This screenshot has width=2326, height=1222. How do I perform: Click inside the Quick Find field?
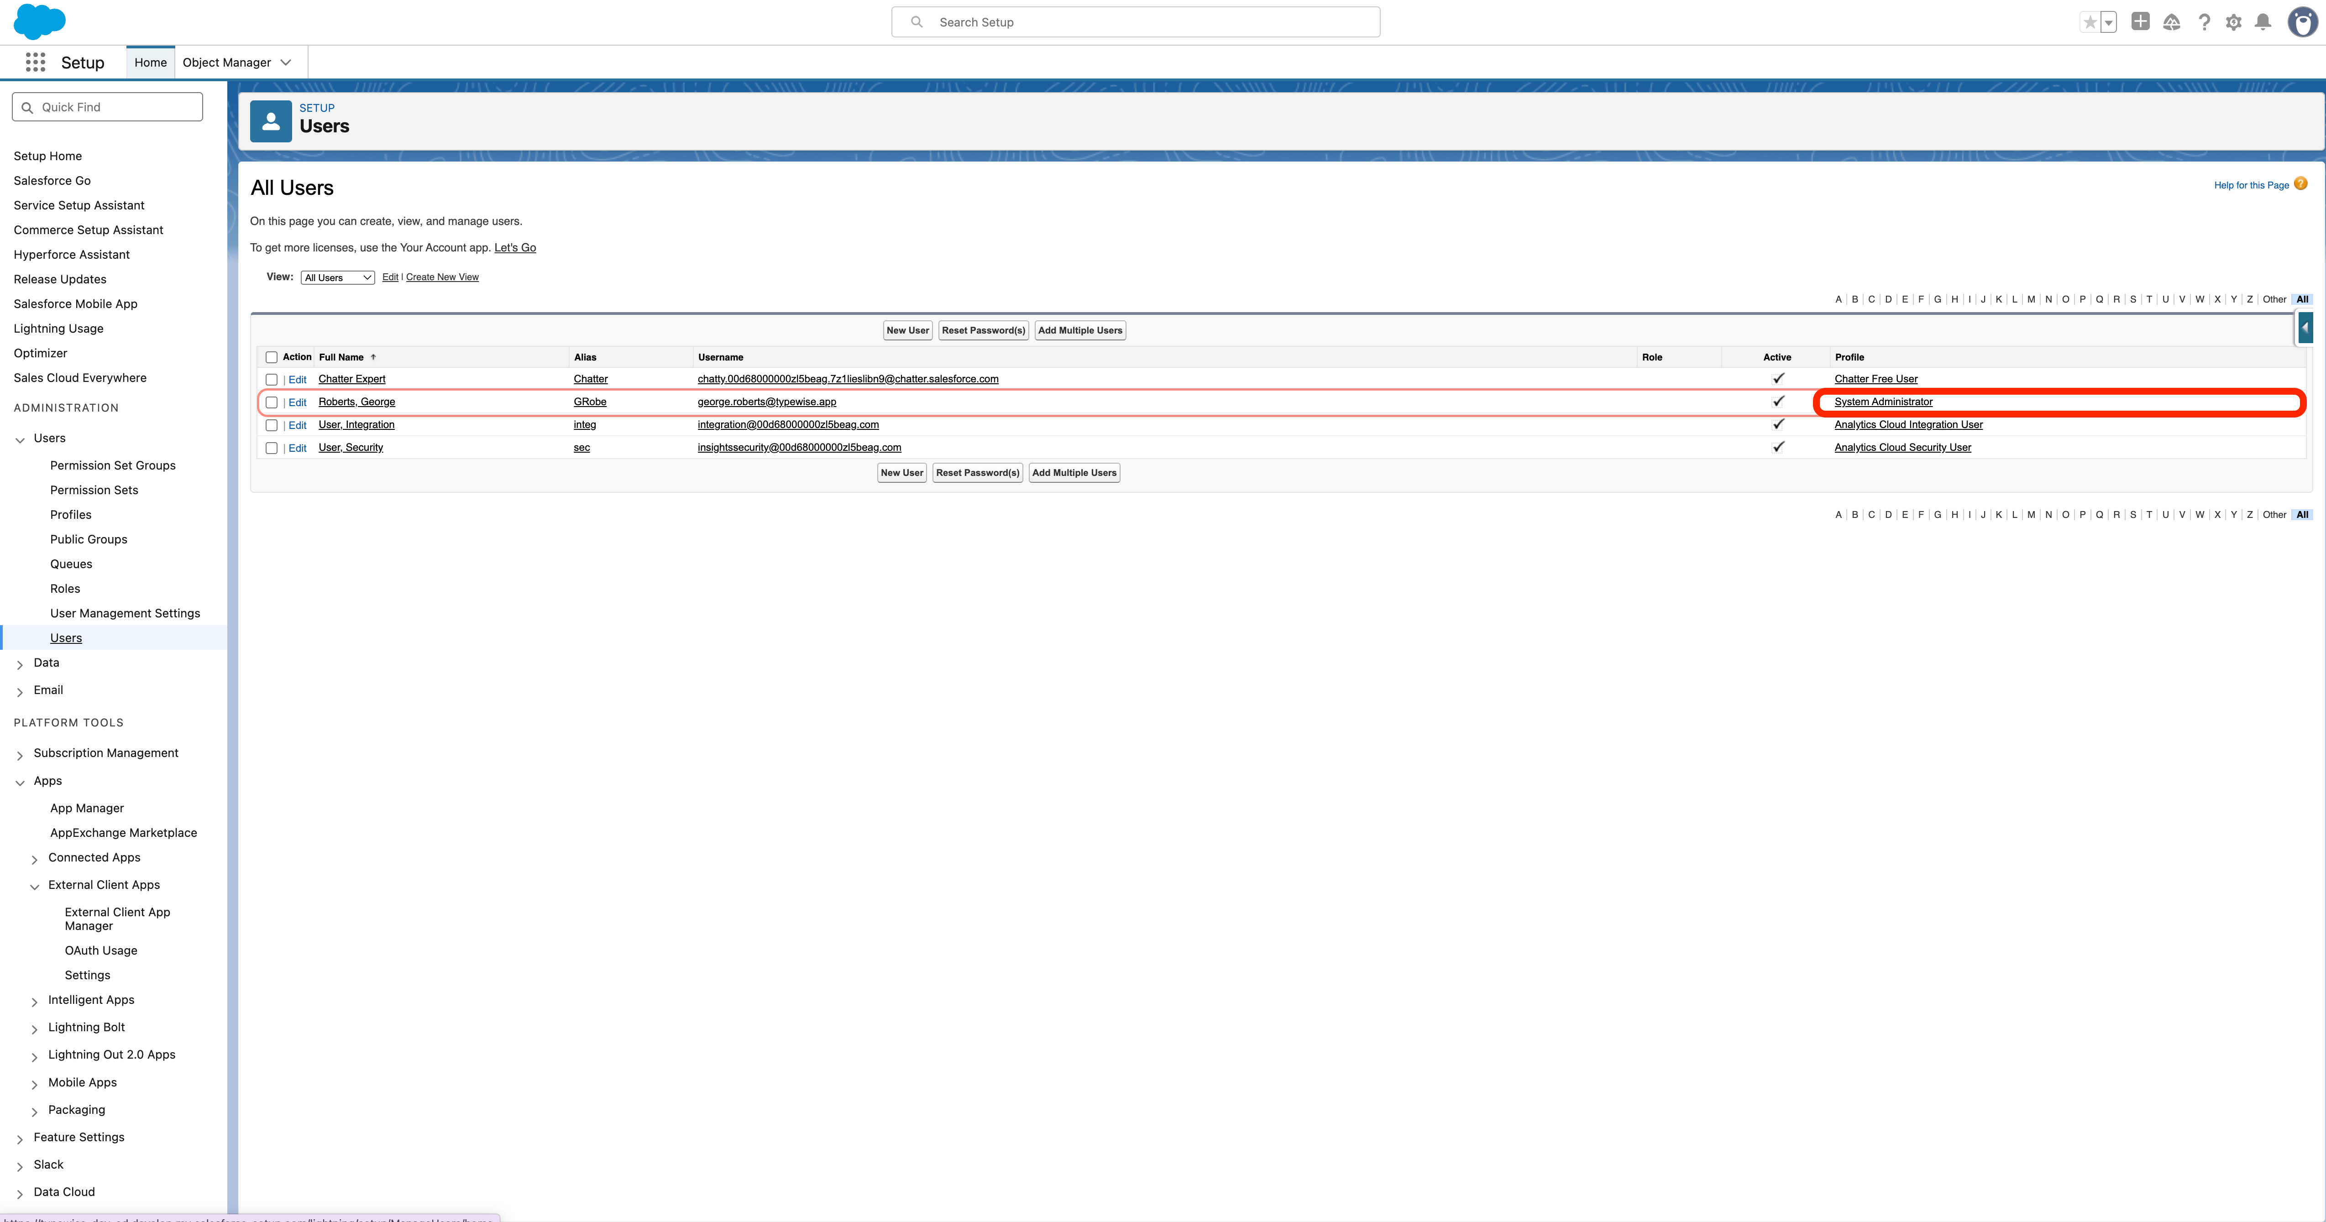coord(106,106)
